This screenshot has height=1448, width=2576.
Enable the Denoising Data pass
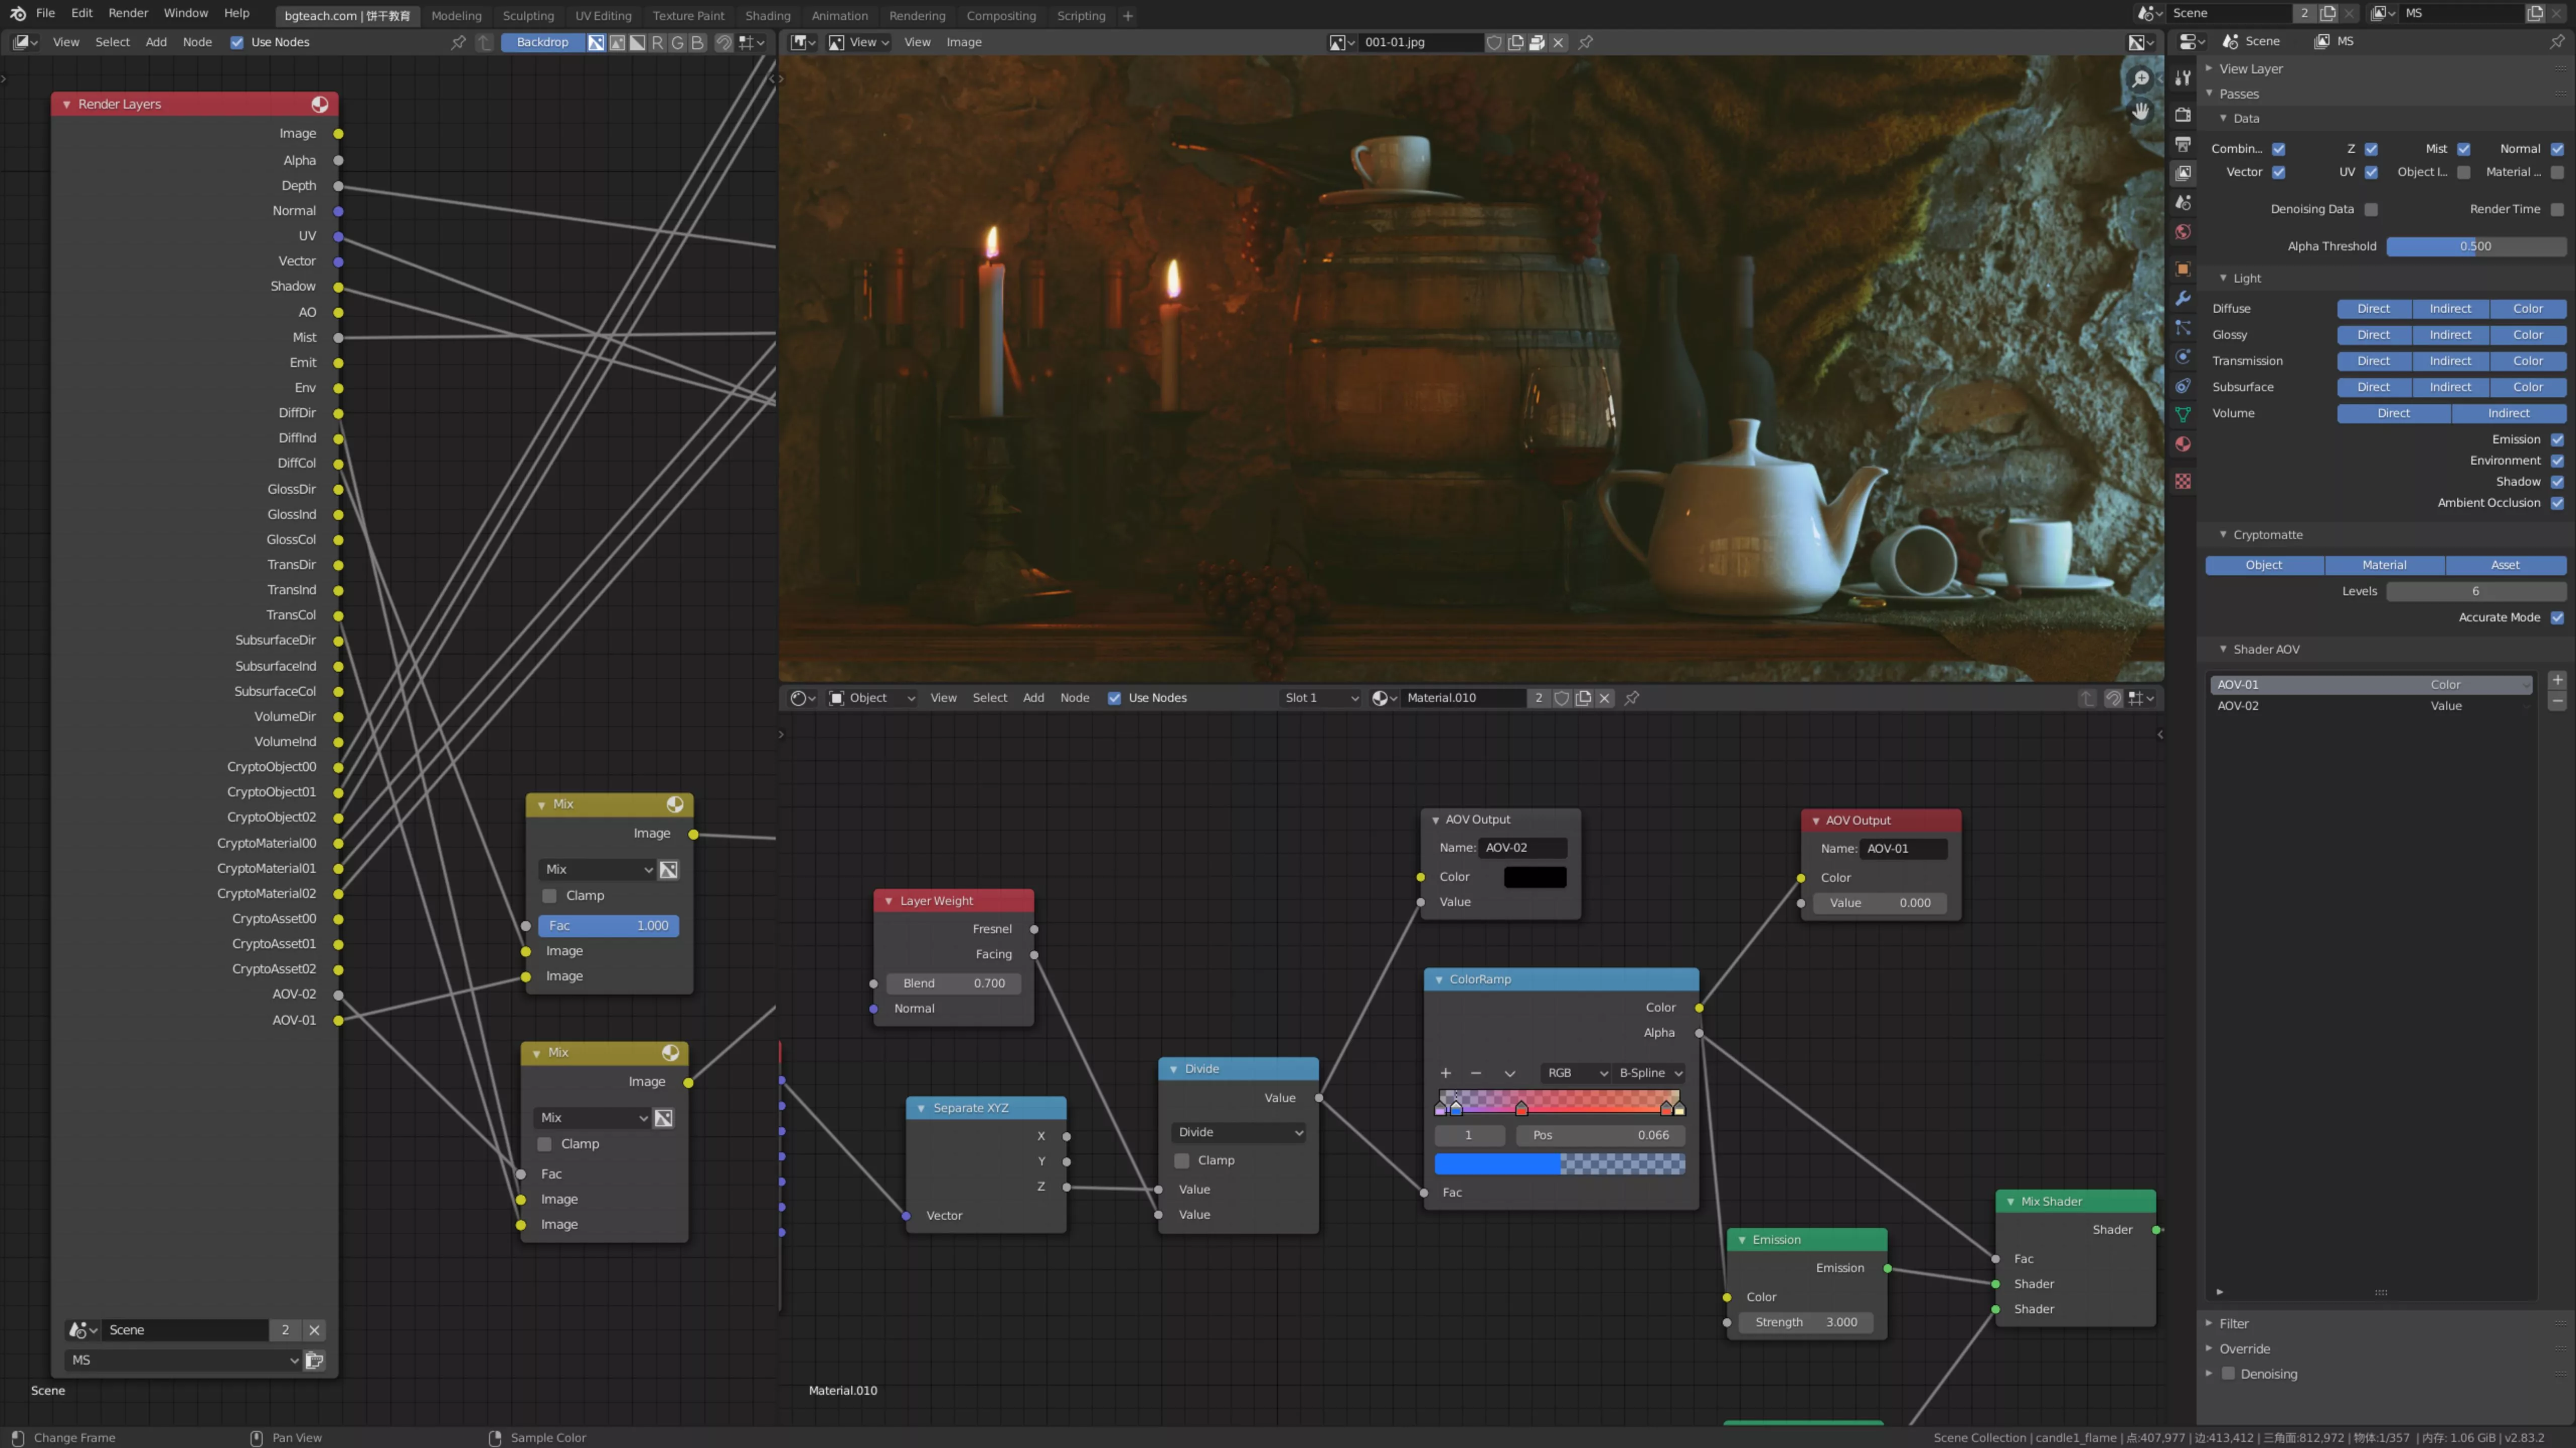coord(2371,209)
